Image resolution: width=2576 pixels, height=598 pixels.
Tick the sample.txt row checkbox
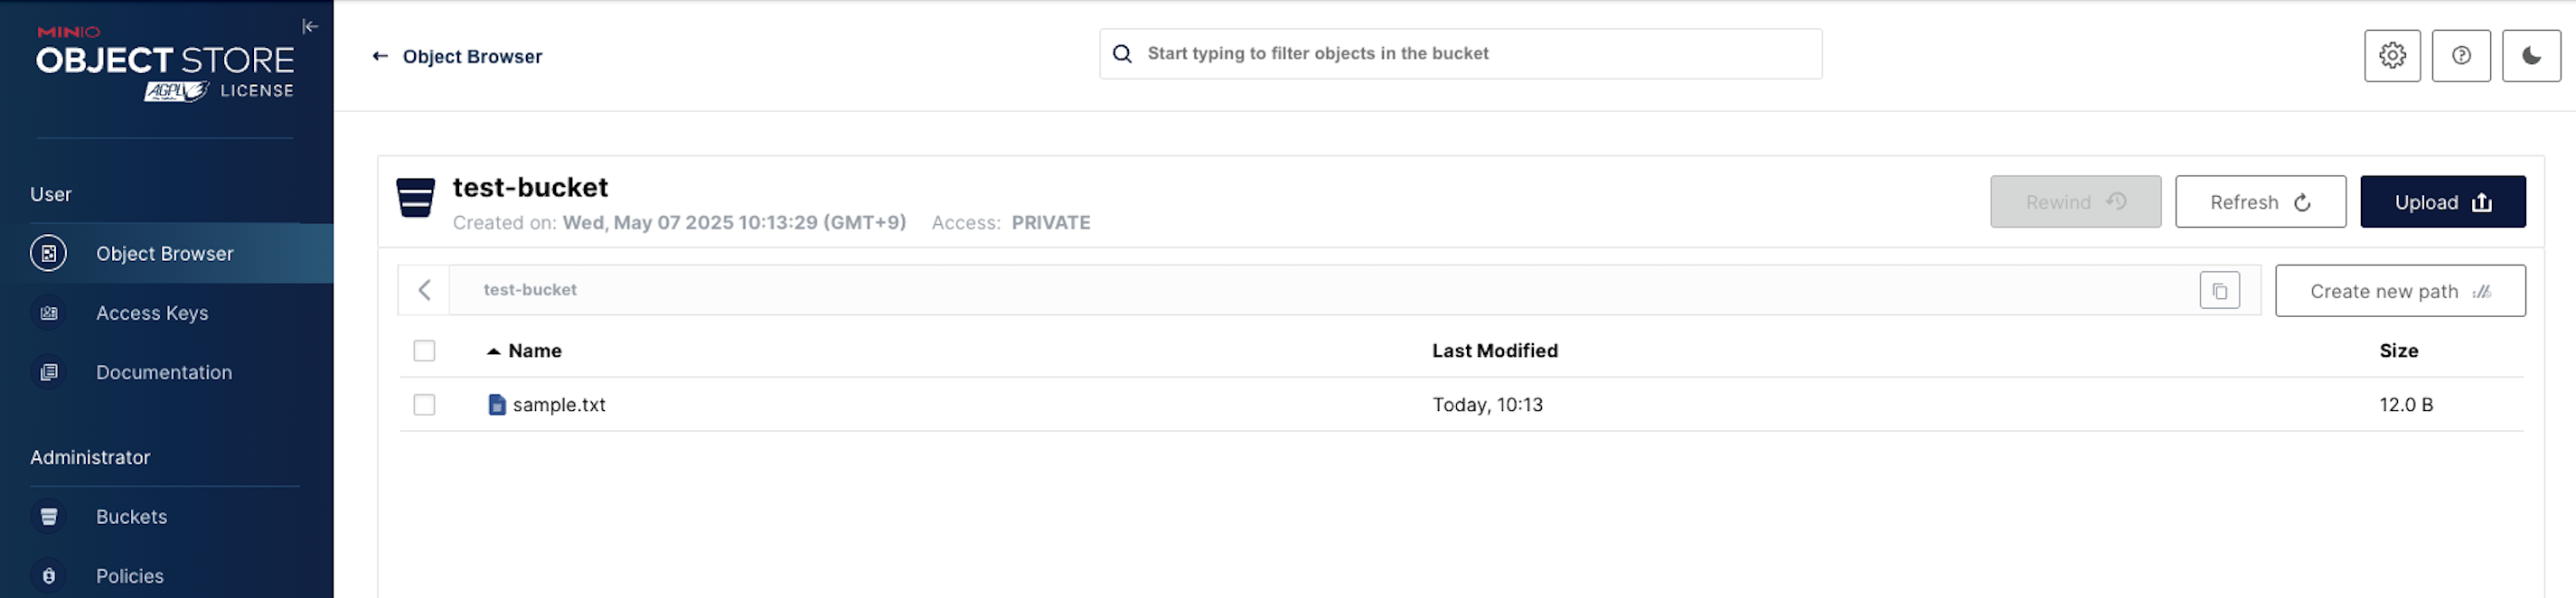(424, 405)
